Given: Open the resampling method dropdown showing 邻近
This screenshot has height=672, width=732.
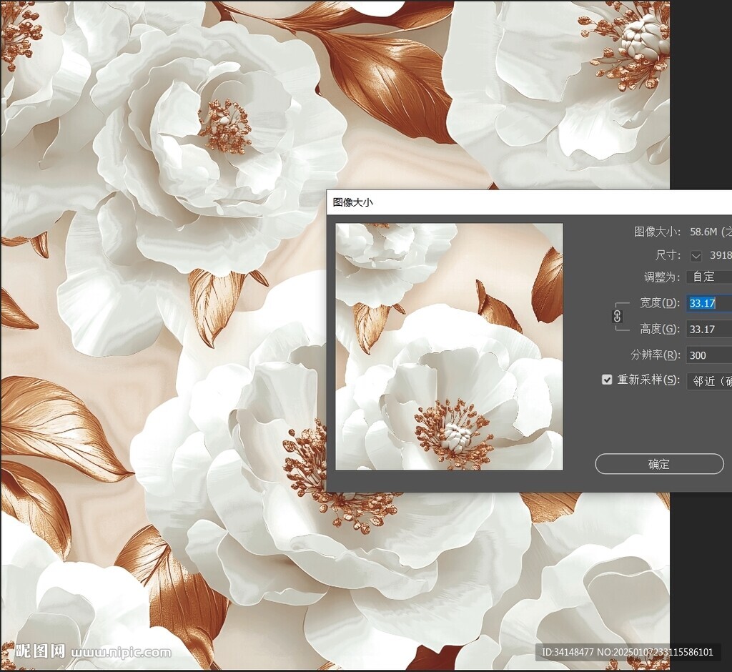Looking at the screenshot, I should [709, 380].
